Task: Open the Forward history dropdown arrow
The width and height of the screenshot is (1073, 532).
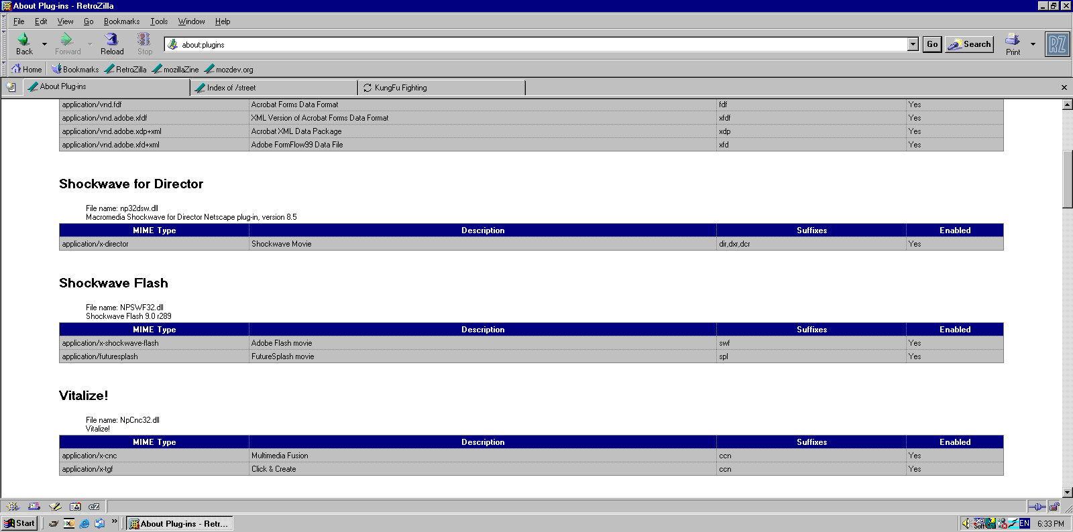Action: coord(90,44)
